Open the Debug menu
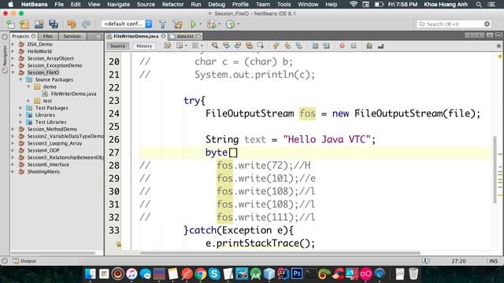The height and width of the screenshot is (283, 504). point(217,5)
